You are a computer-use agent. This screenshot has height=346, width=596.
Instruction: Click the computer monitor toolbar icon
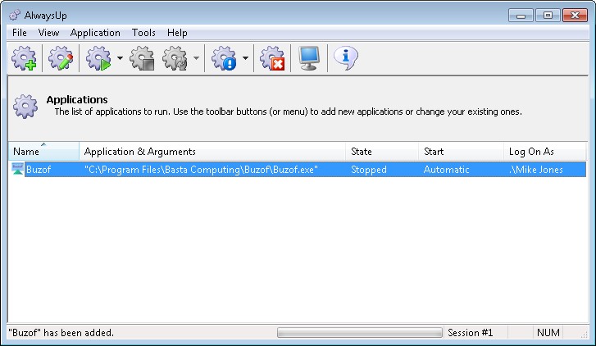[x=308, y=58]
